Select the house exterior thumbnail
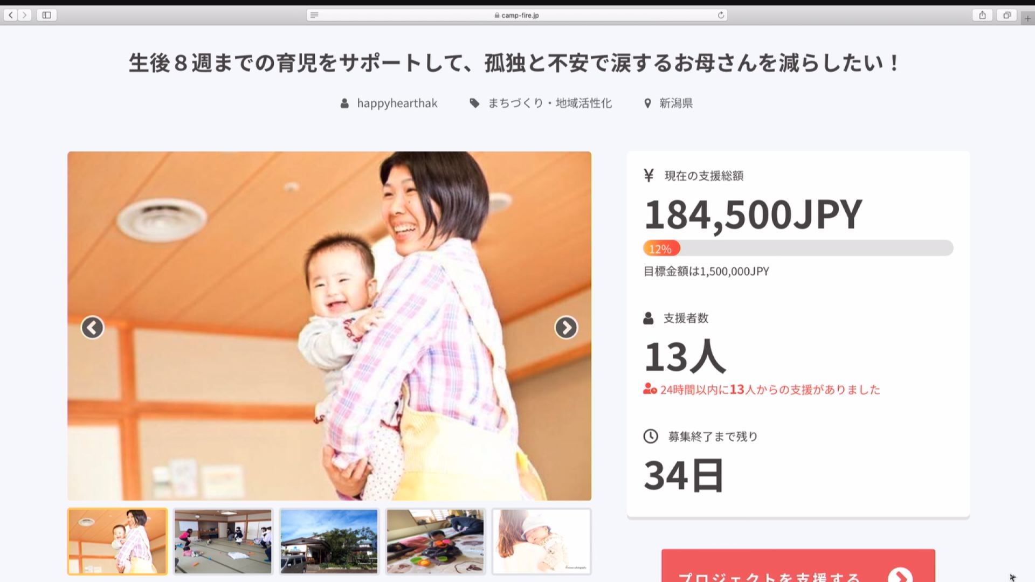This screenshot has height=582, width=1035. 329,541
